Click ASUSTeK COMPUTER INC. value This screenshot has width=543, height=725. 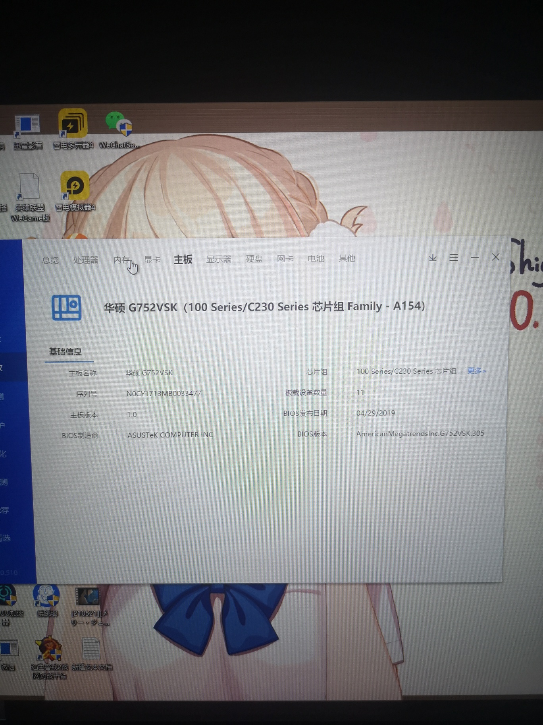click(171, 435)
